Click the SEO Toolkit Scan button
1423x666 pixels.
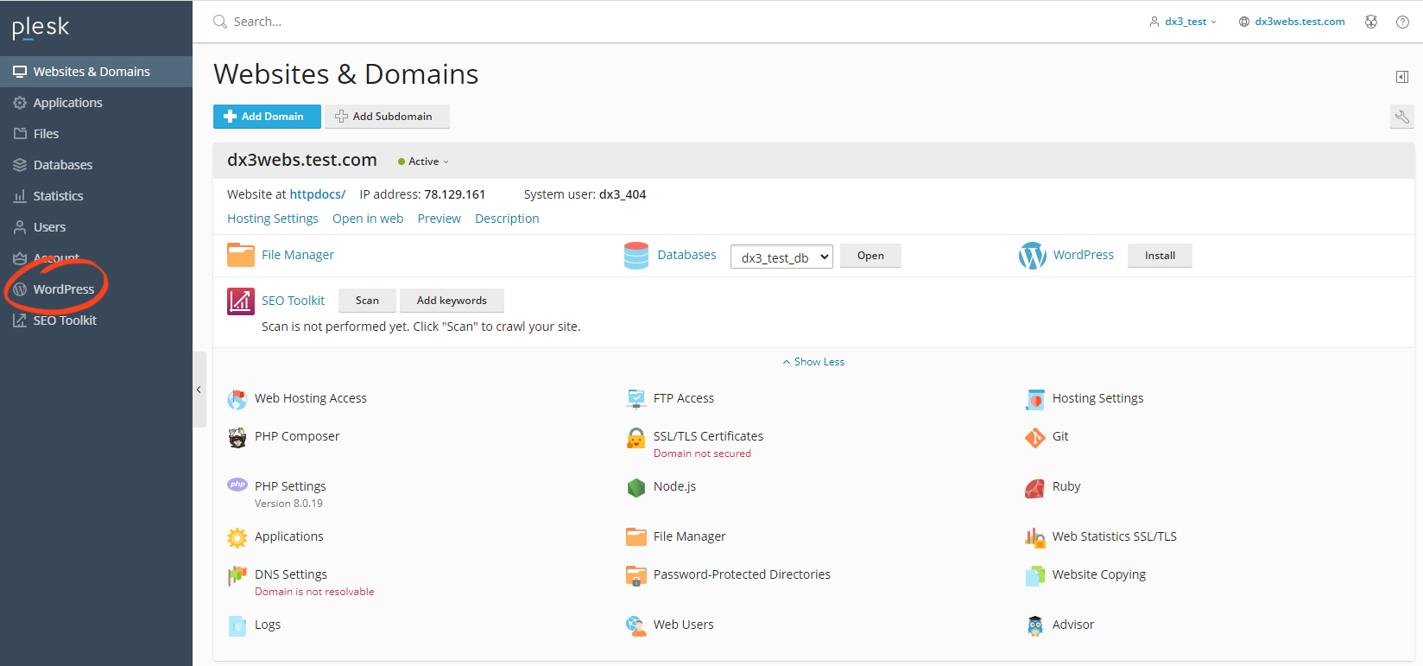[367, 301]
